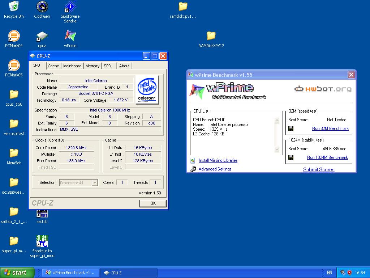Select the MemSet folder icon
Viewport: 370px width, 278px height.
(x=14, y=153)
